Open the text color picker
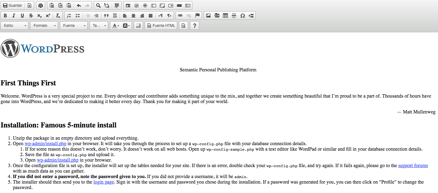The height and width of the screenshot is (193, 438). tap(115, 26)
